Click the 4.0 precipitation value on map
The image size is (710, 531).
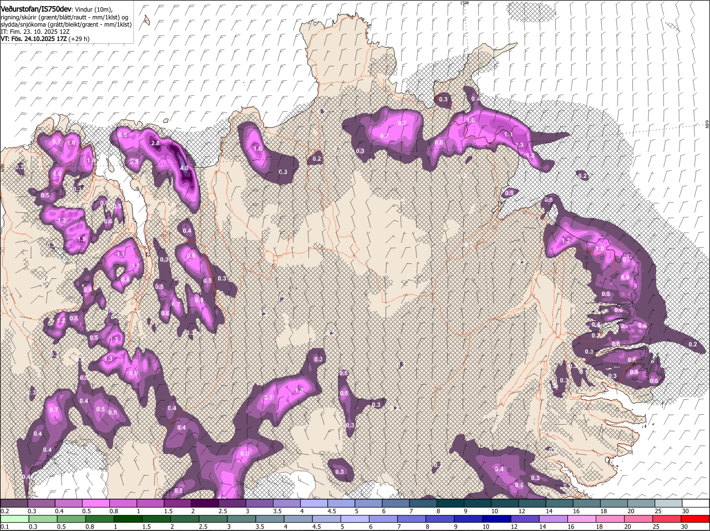tap(184, 168)
